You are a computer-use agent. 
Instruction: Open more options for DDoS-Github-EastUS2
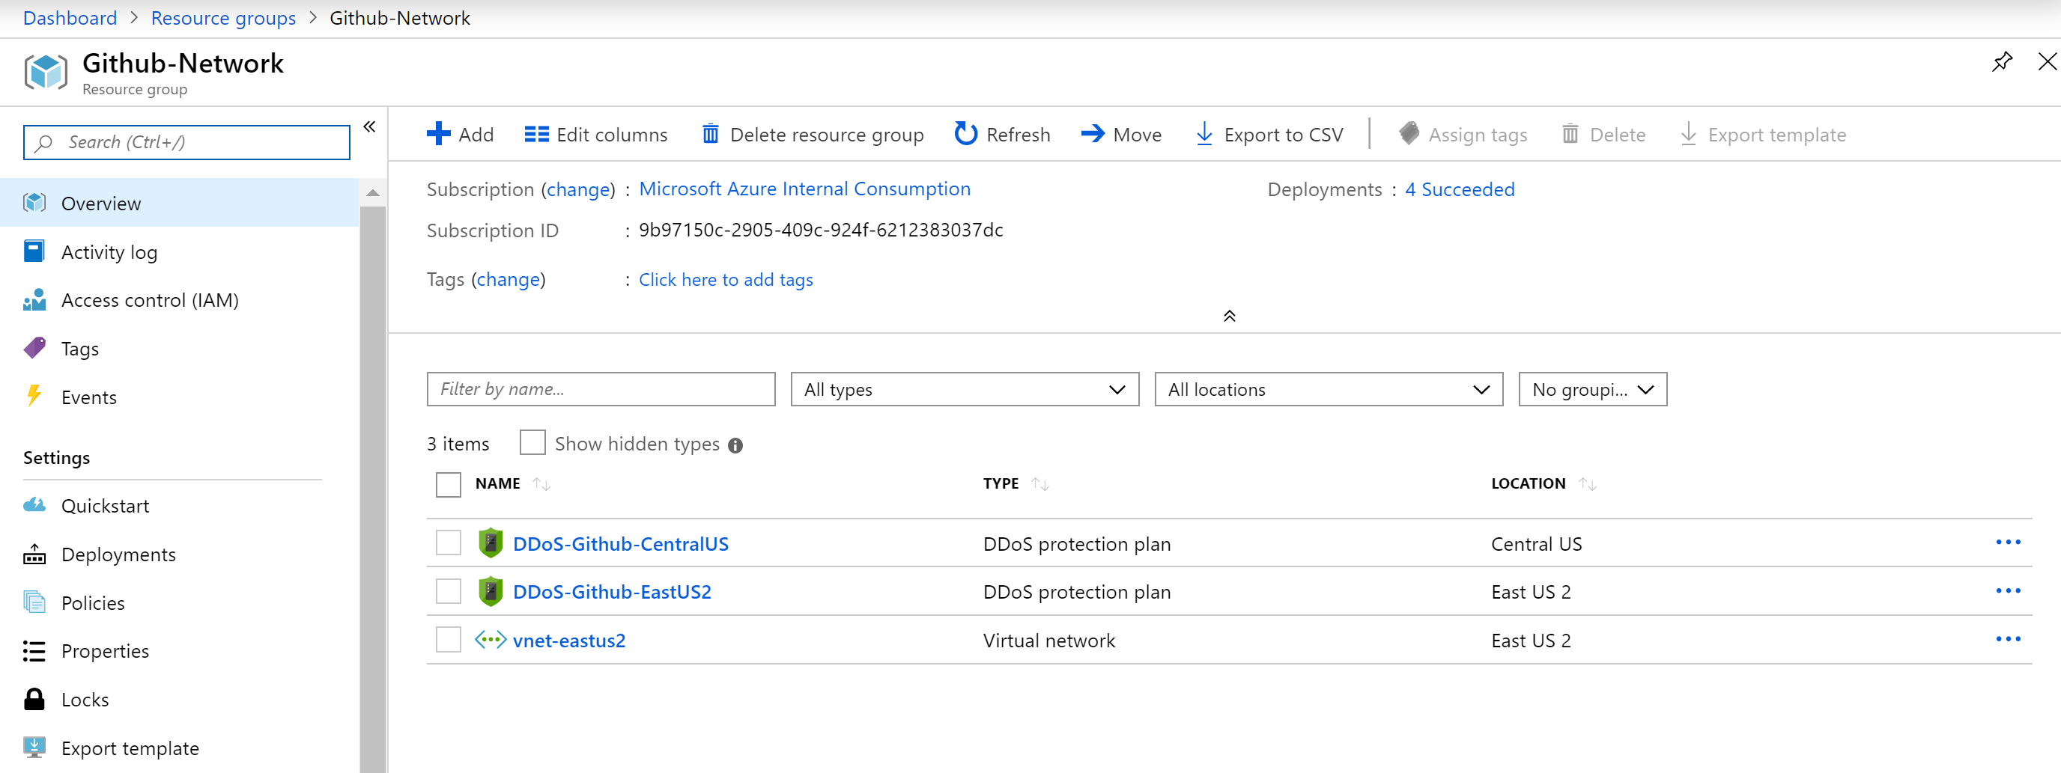point(2007,590)
